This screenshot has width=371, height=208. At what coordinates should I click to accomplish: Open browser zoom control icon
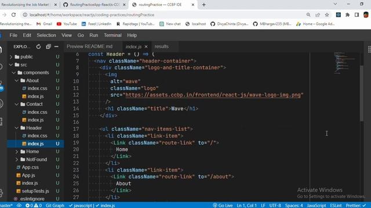click(x=308, y=14)
